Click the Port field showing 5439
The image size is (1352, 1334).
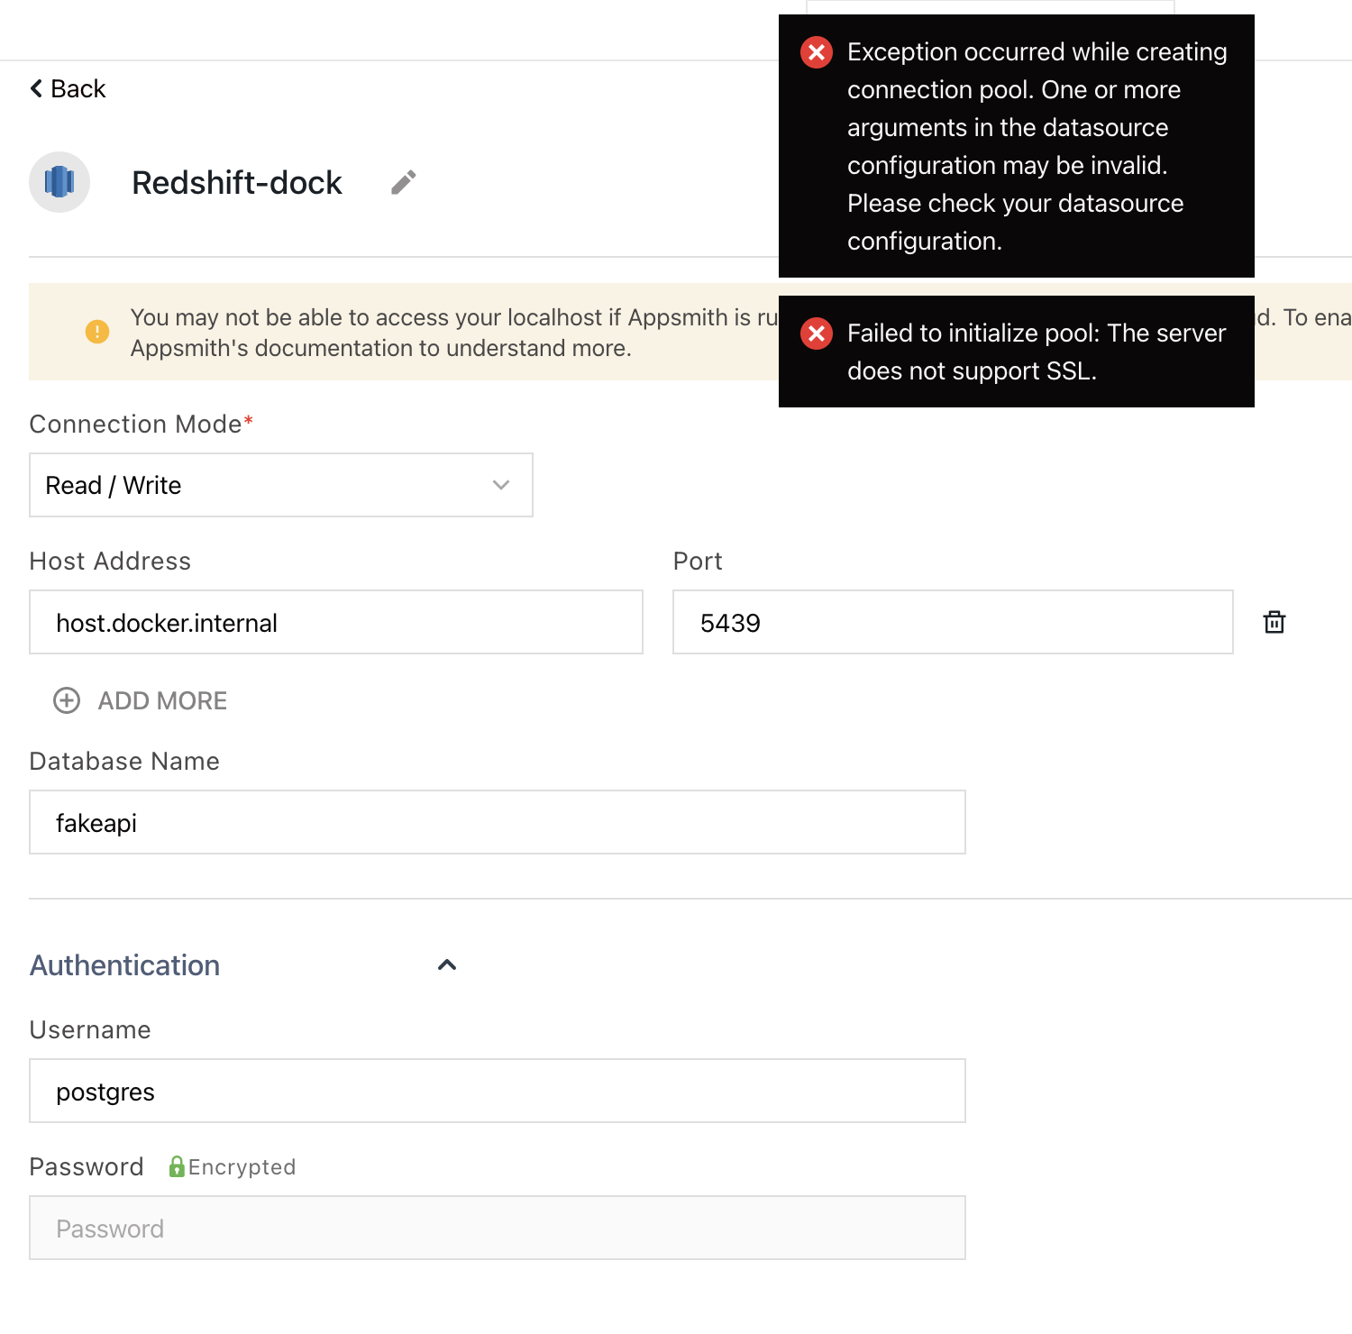click(x=953, y=622)
